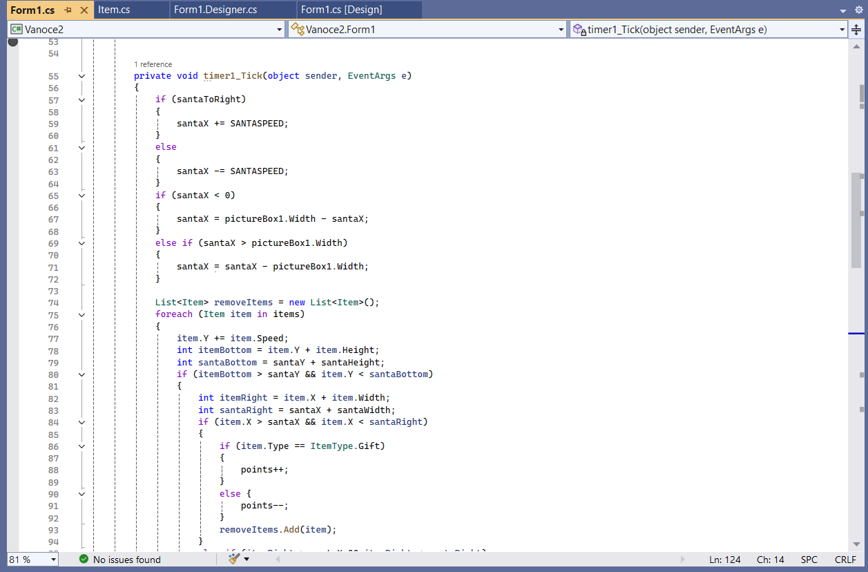Click the Ln: 124 line indicator
This screenshot has width=868, height=572.
(x=724, y=560)
